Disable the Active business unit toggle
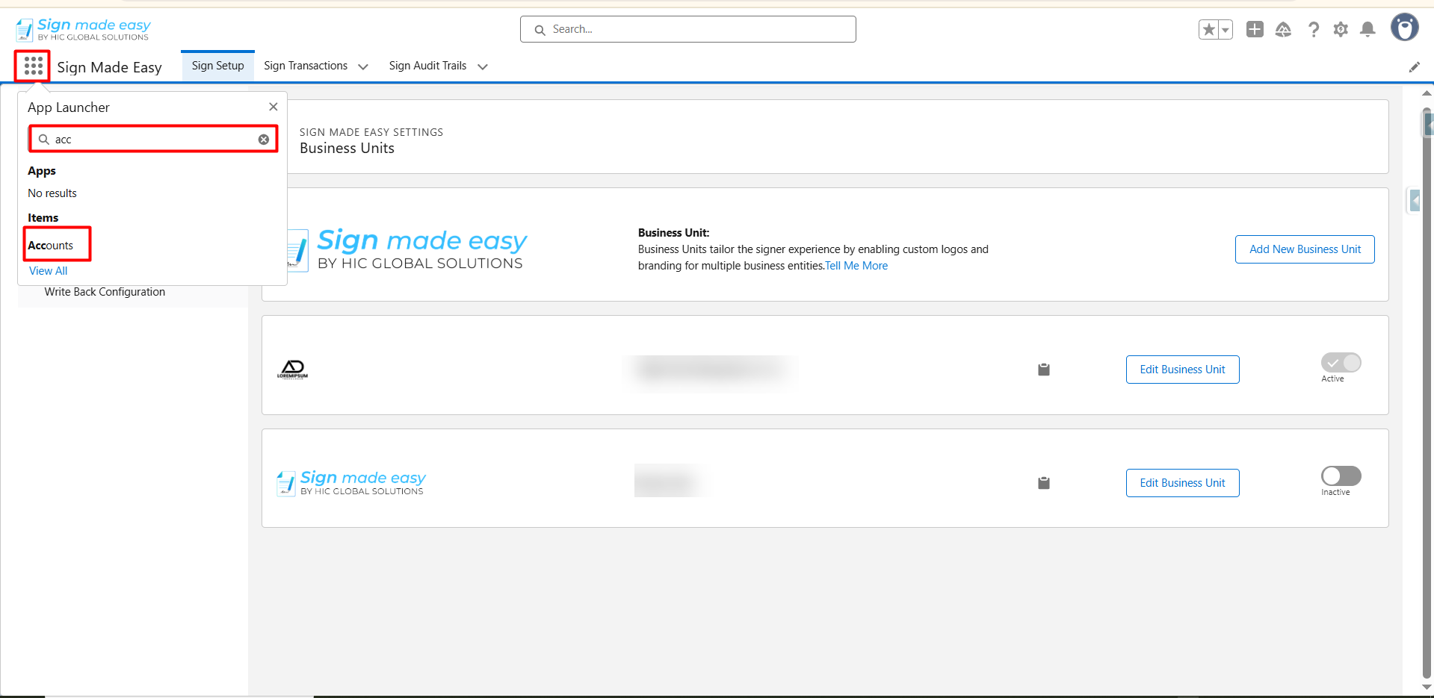The image size is (1434, 698). (x=1341, y=363)
